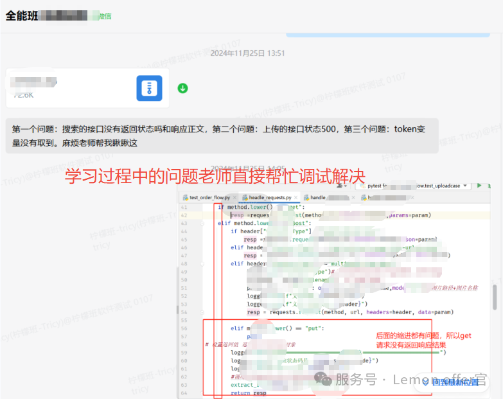Viewport: 503px width, 399px height.
Task: Switch to the headle_requests.py editor tab
Action: coord(270,198)
